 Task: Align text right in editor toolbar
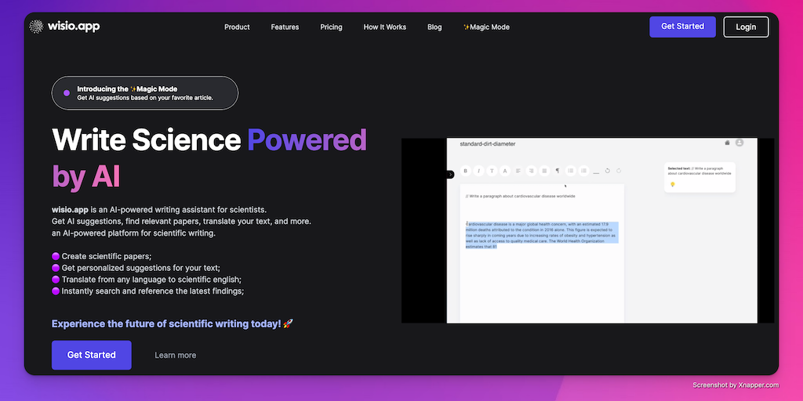[x=532, y=171]
